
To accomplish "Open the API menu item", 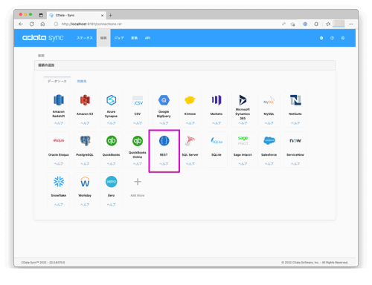I will tap(147, 38).
